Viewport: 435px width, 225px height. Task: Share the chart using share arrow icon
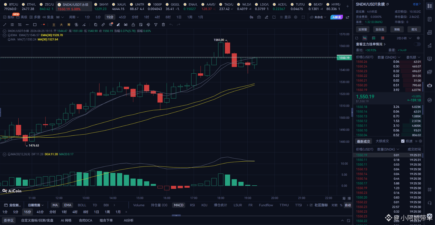click(x=348, y=17)
